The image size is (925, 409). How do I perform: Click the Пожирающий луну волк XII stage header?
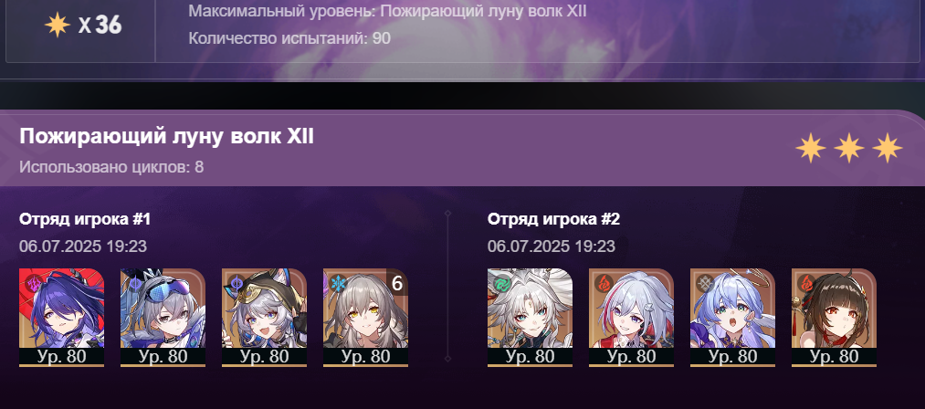coord(167,137)
